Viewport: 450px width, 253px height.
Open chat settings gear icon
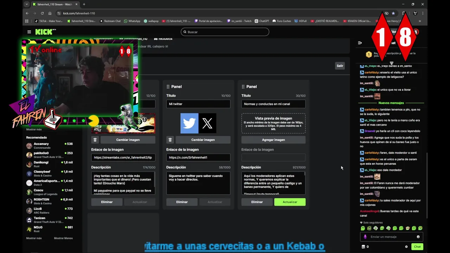pos(406,247)
